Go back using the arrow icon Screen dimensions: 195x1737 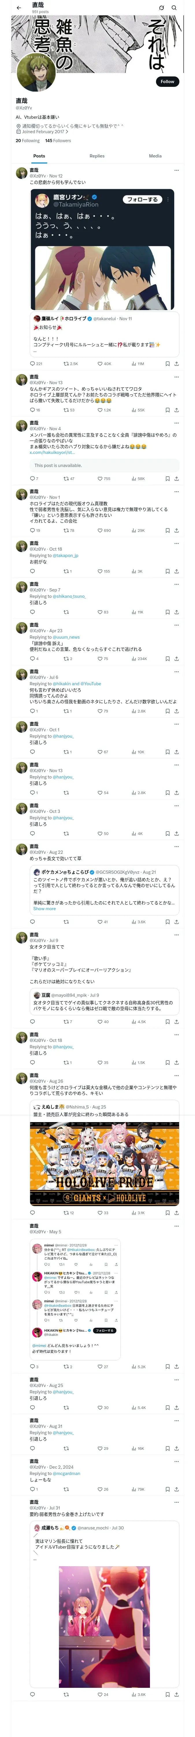click(19, 8)
